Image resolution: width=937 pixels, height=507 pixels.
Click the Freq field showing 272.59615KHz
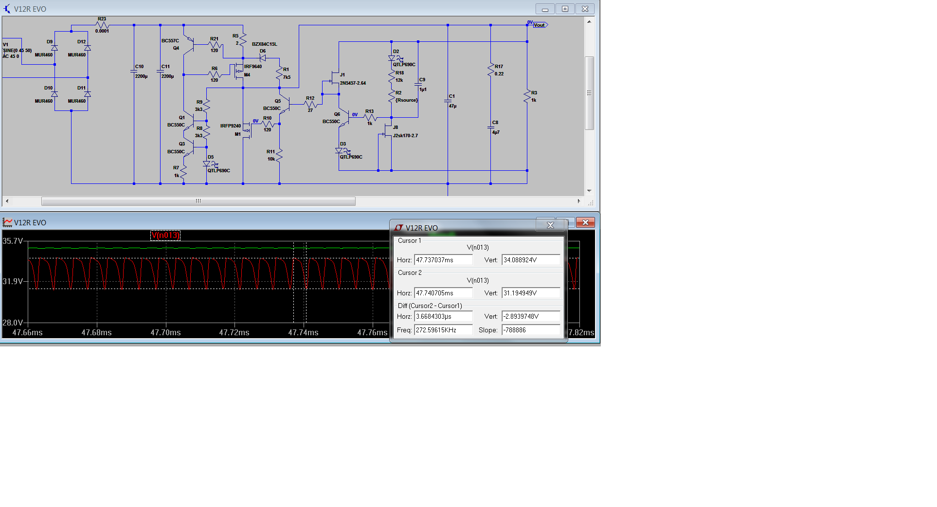pos(443,330)
